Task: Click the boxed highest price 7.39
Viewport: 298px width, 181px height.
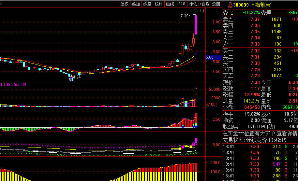Action: point(293,89)
